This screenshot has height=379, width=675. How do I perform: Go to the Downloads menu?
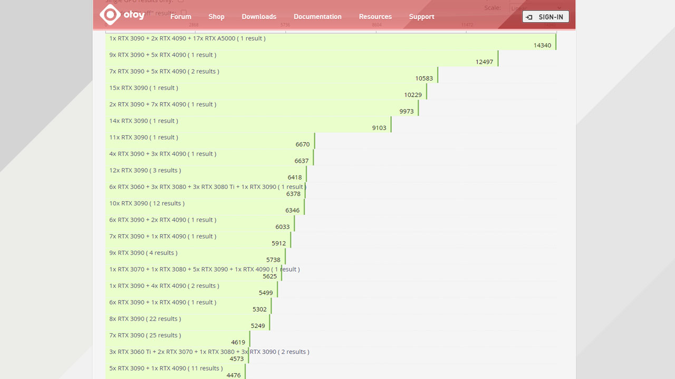[259, 17]
